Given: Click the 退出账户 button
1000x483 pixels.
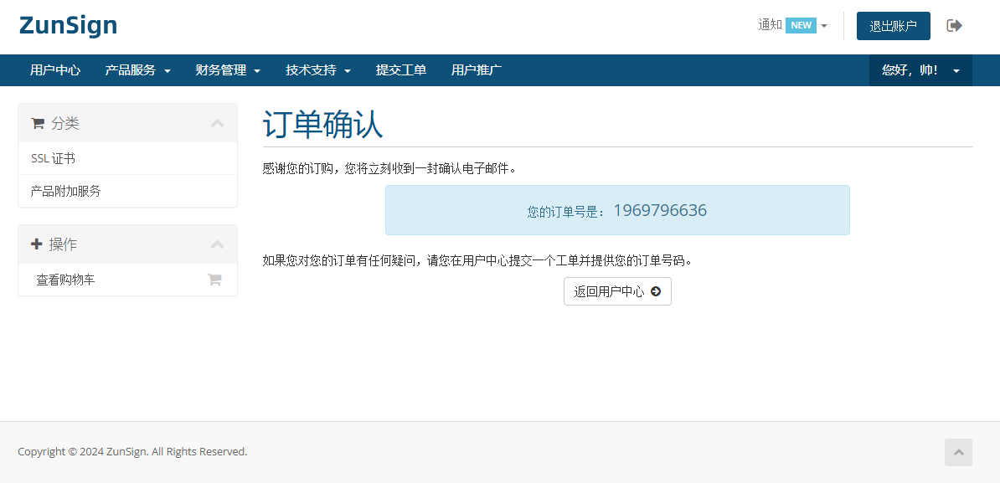Looking at the screenshot, I should point(893,26).
